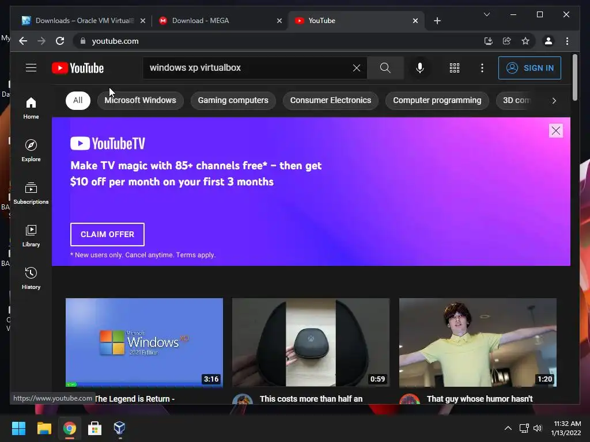Open History in sidebar
This screenshot has height=442, width=590.
pyautogui.click(x=31, y=278)
